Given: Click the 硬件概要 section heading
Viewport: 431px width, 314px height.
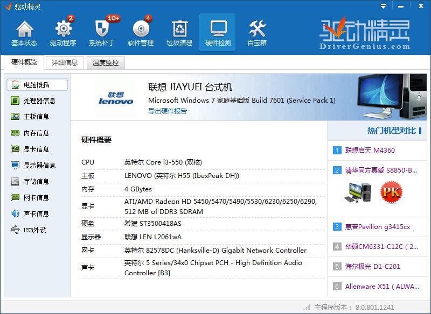Looking at the screenshot, I should click(x=96, y=140).
